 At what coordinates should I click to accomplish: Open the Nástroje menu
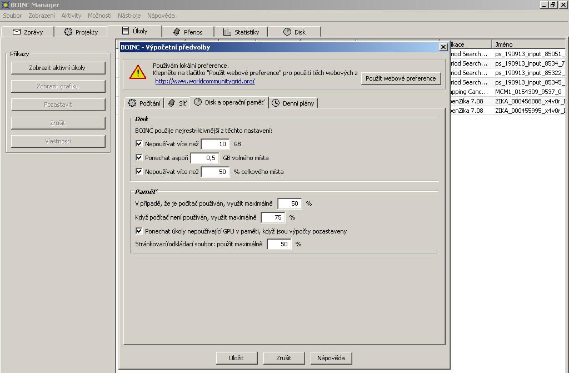[x=129, y=16]
